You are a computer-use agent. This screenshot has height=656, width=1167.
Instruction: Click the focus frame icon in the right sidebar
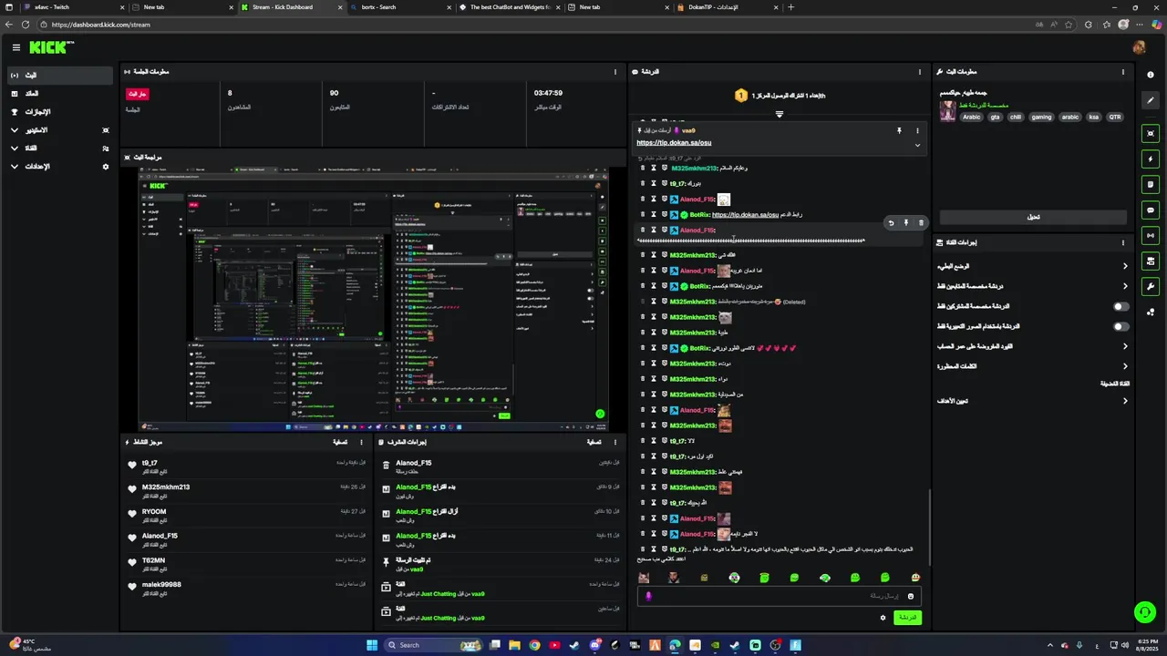point(1151,134)
